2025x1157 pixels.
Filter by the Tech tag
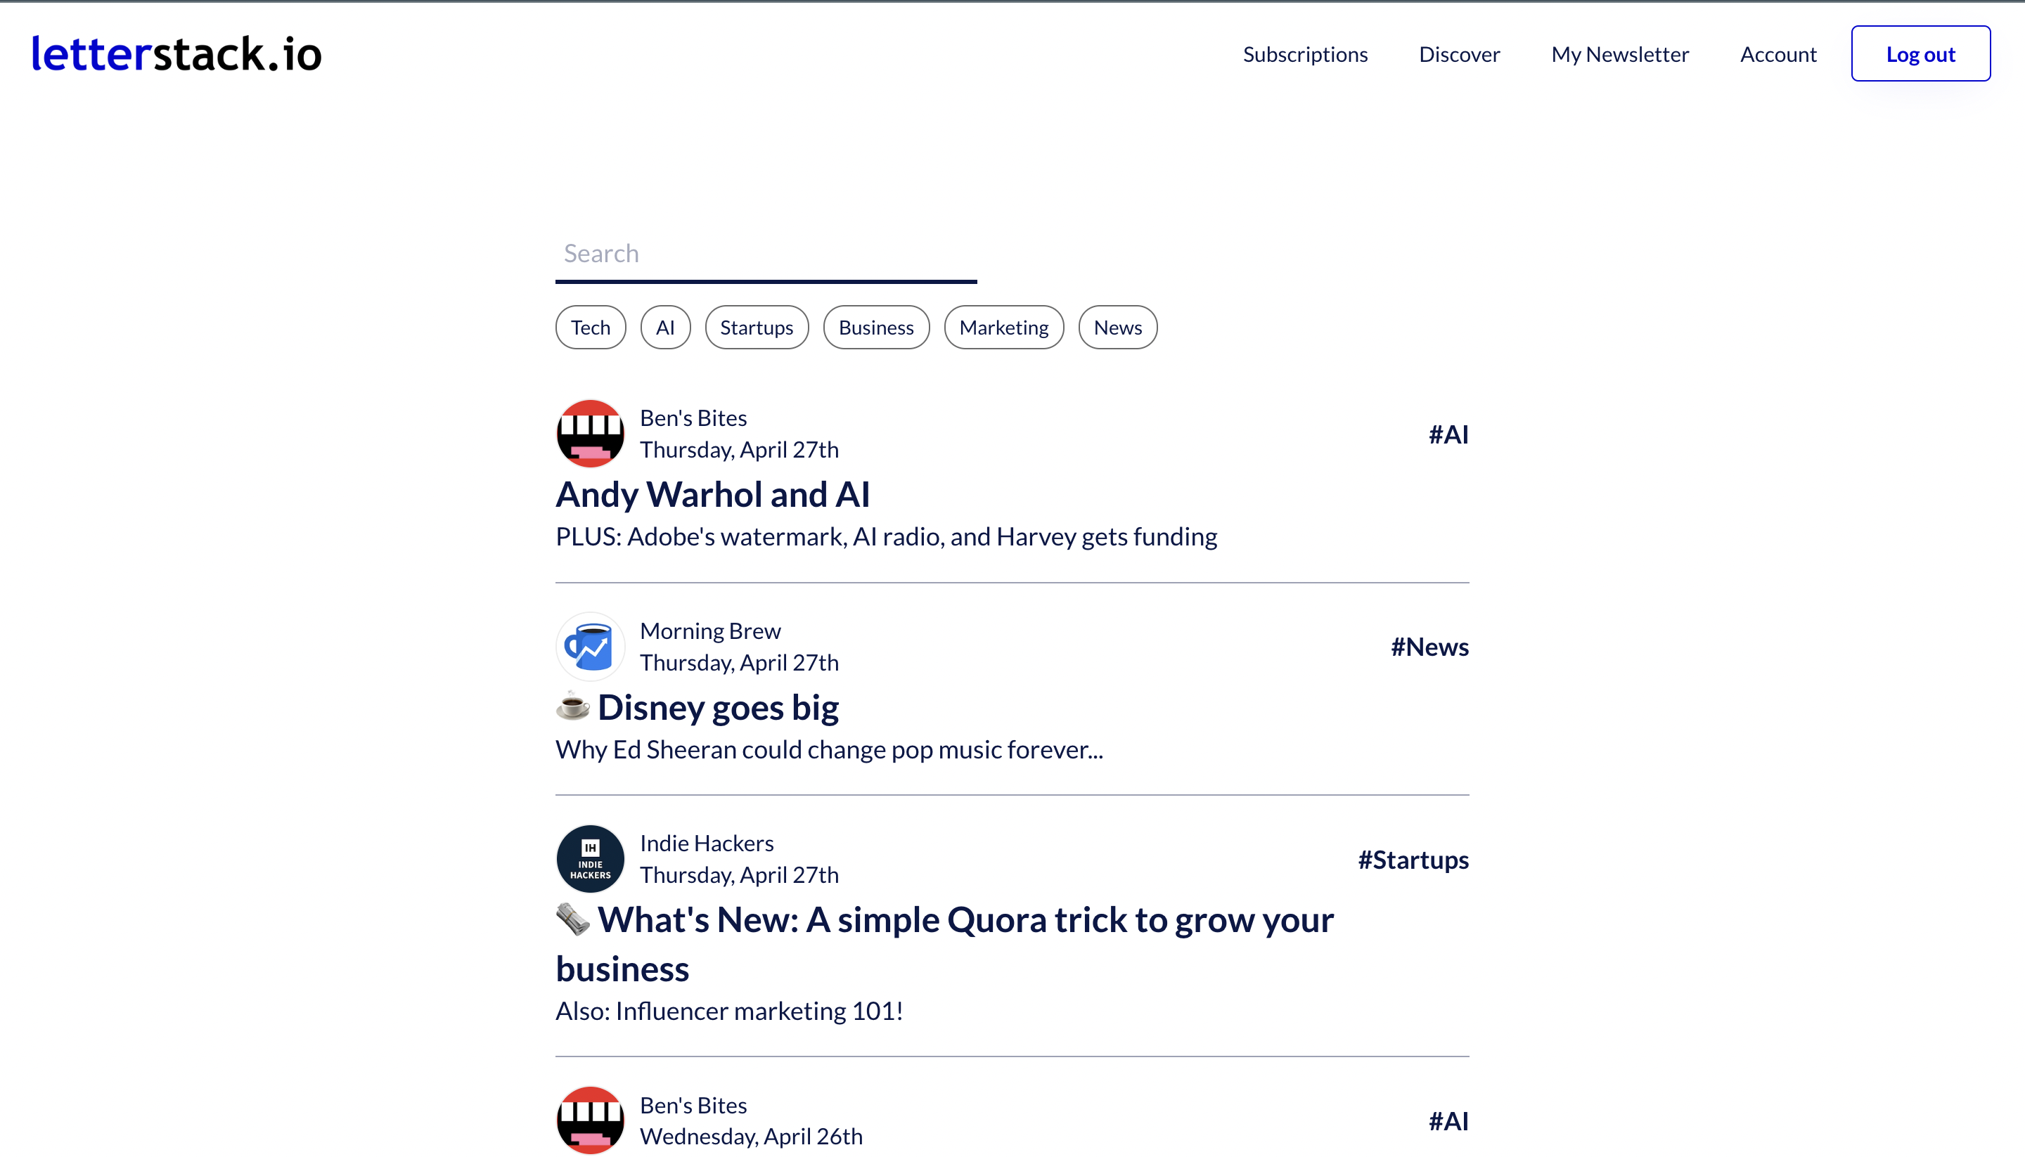(591, 328)
